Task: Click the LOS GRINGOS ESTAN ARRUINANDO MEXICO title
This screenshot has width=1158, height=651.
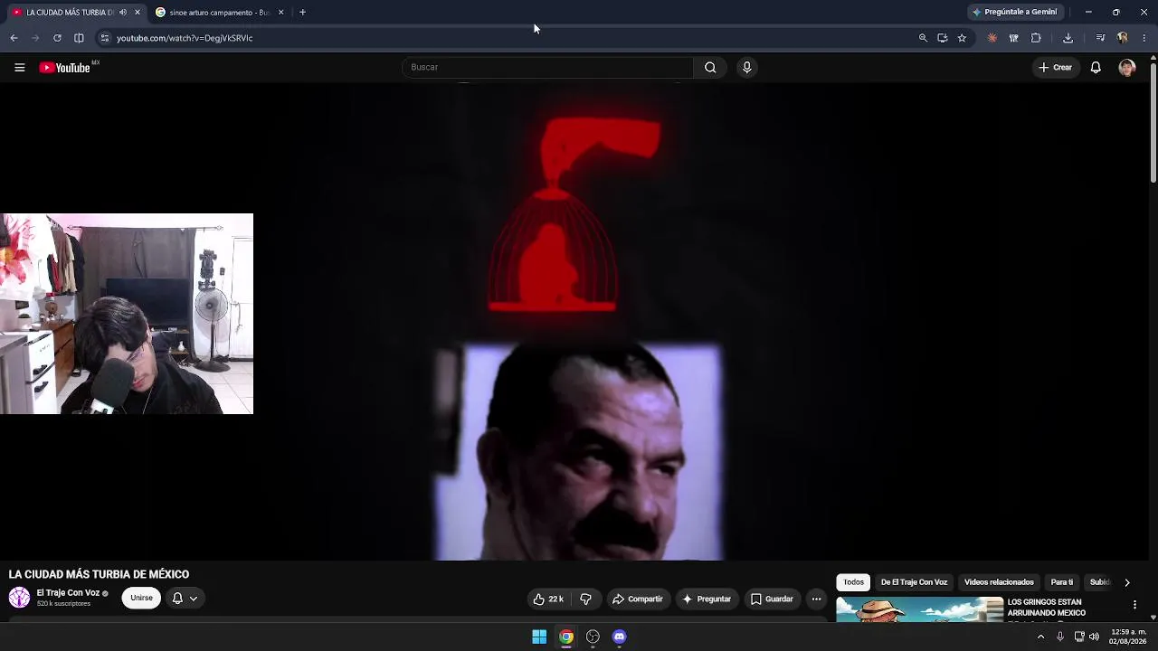Action: coord(1047,608)
